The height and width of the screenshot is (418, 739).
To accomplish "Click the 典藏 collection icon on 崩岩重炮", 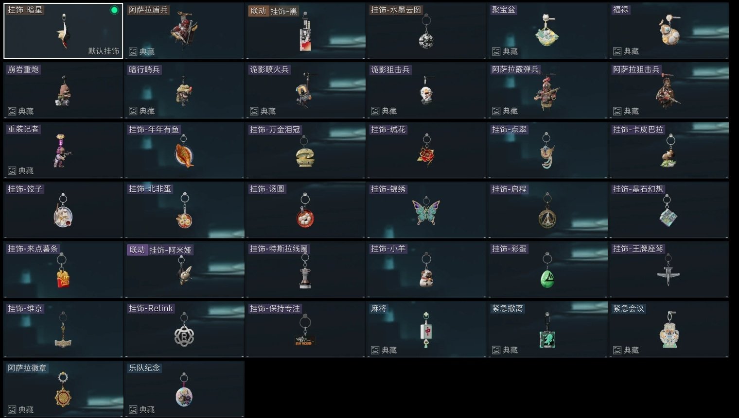I will click(12, 111).
